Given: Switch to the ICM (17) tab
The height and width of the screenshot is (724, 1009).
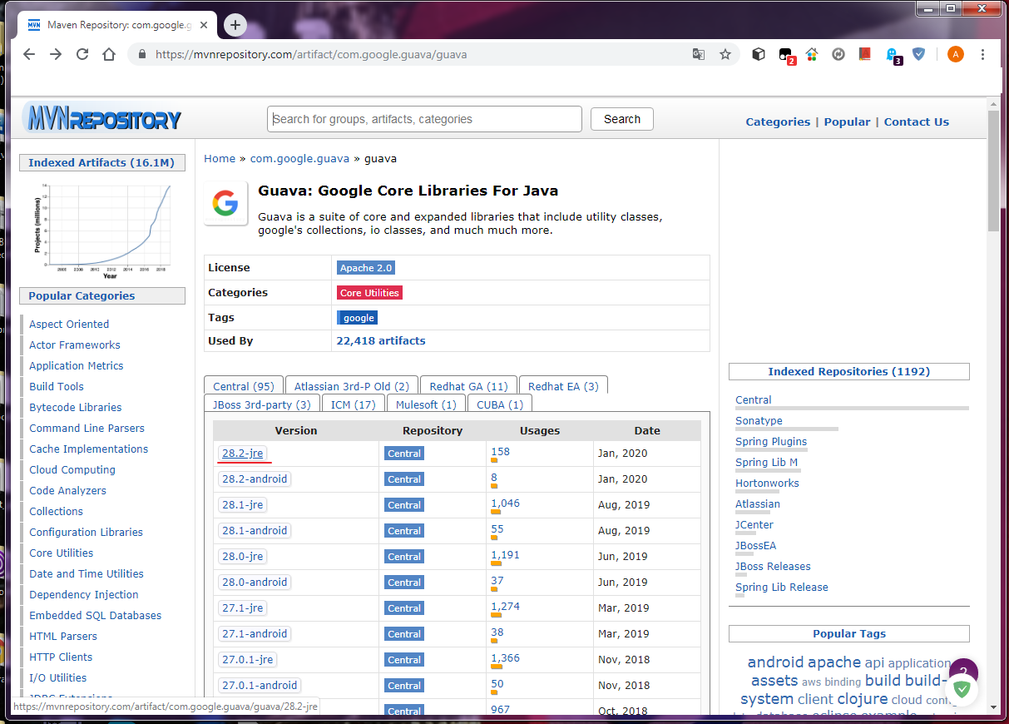Looking at the screenshot, I should pos(354,404).
